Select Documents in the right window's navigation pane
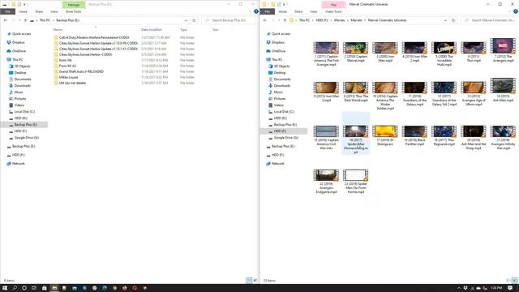Screen dimensions: 519x292 279,79
